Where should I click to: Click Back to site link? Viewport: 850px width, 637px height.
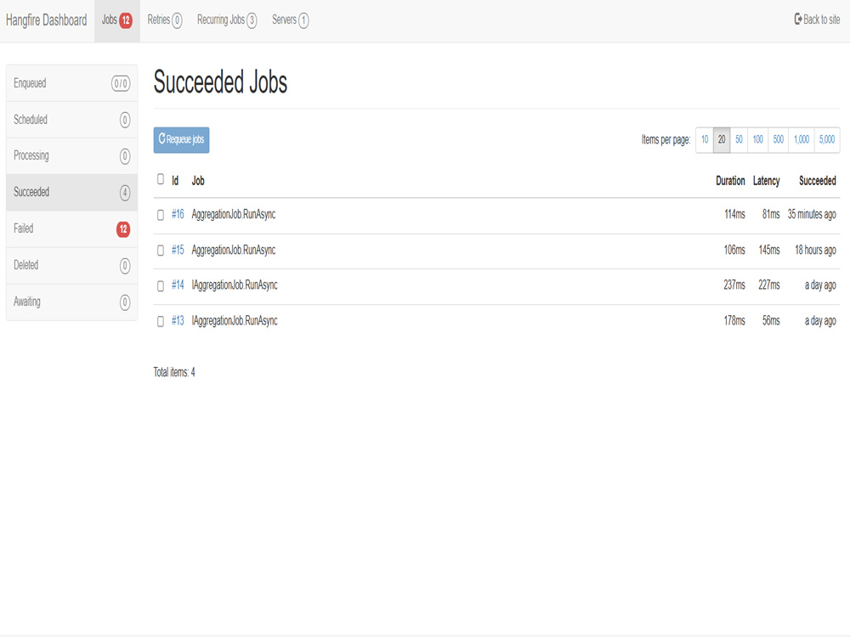tap(817, 20)
